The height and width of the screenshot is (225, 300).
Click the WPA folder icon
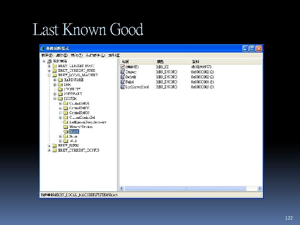[66, 141]
